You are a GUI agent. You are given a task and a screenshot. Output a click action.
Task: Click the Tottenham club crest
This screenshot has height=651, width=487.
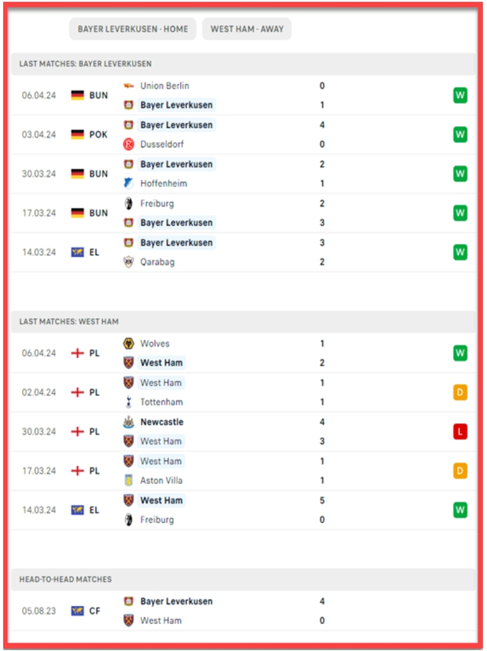tap(129, 402)
